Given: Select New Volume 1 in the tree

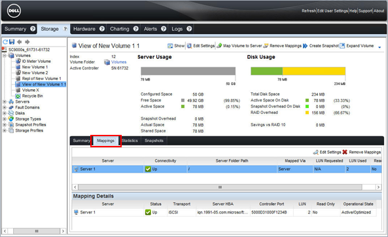Looking at the screenshot, I should 35,67.
